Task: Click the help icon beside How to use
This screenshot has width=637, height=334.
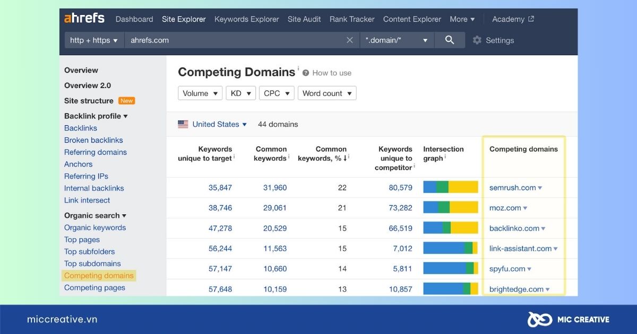Action: 306,73
